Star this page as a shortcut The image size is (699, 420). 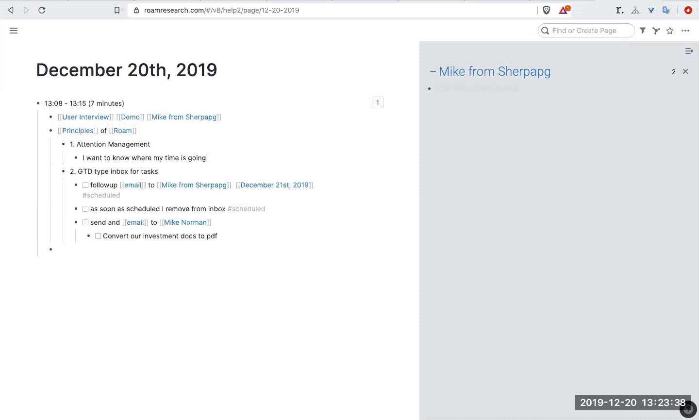click(670, 31)
